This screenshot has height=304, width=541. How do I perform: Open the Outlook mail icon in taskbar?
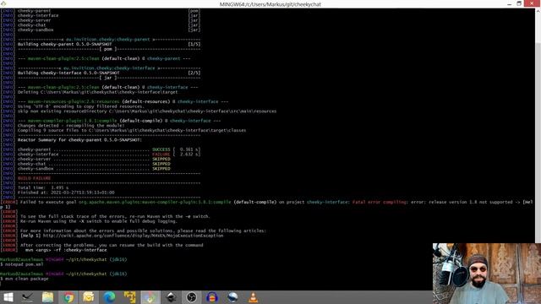pos(88,297)
